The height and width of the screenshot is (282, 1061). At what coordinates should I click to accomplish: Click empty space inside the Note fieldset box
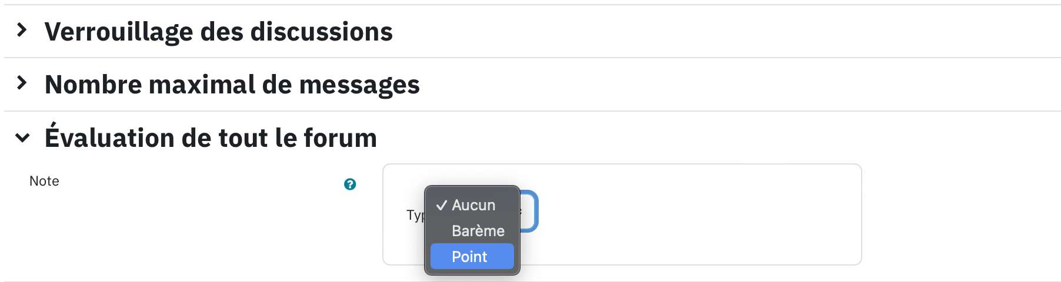point(694,214)
